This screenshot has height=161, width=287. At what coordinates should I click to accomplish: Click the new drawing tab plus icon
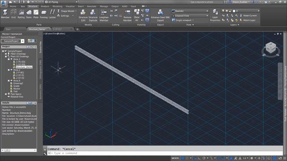click(x=77, y=29)
